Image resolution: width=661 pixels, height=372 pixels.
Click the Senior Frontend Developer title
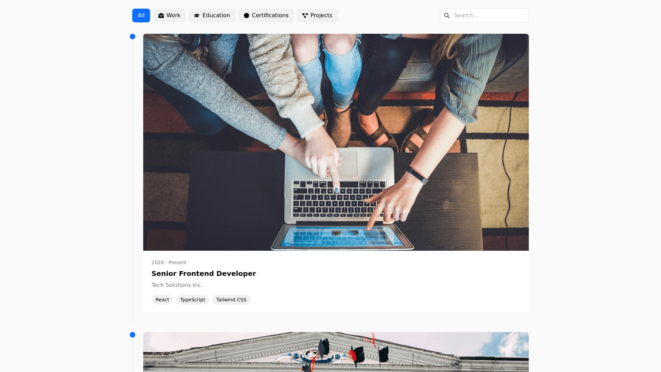point(203,273)
